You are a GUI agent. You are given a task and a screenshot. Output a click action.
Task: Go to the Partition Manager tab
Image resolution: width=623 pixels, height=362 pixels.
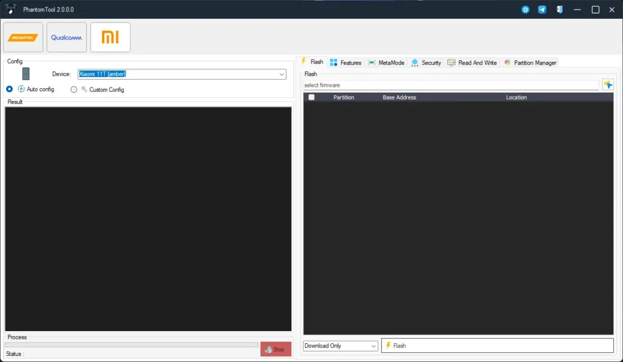coord(530,63)
